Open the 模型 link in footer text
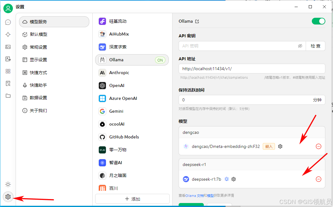Screen dimensions: 333x207 (210, 196)
